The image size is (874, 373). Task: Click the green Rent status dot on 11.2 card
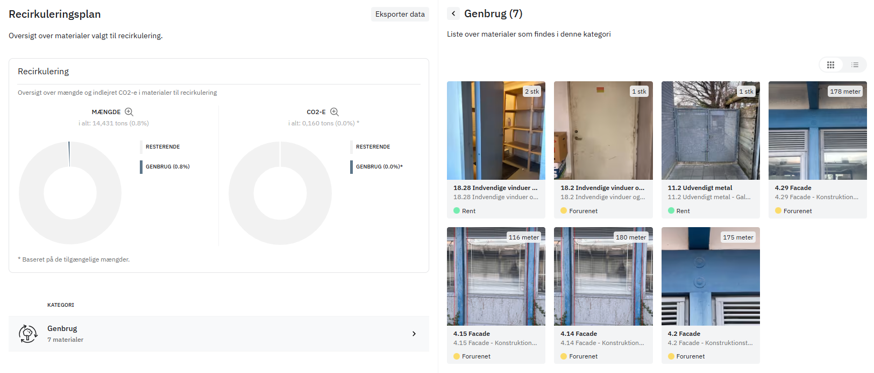(x=671, y=211)
